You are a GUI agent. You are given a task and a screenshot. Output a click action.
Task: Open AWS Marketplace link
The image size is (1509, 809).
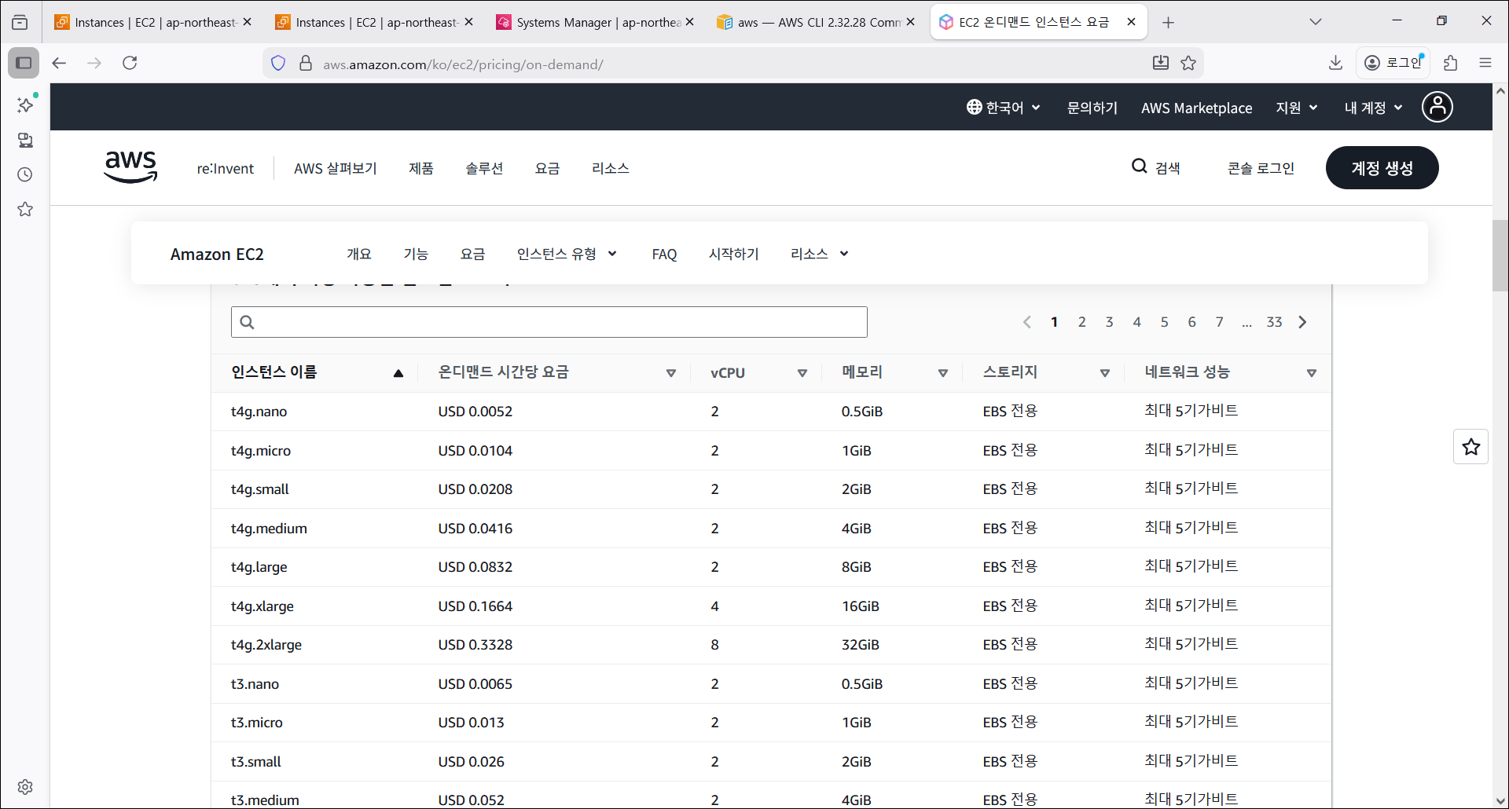[x=1196, y=108]
